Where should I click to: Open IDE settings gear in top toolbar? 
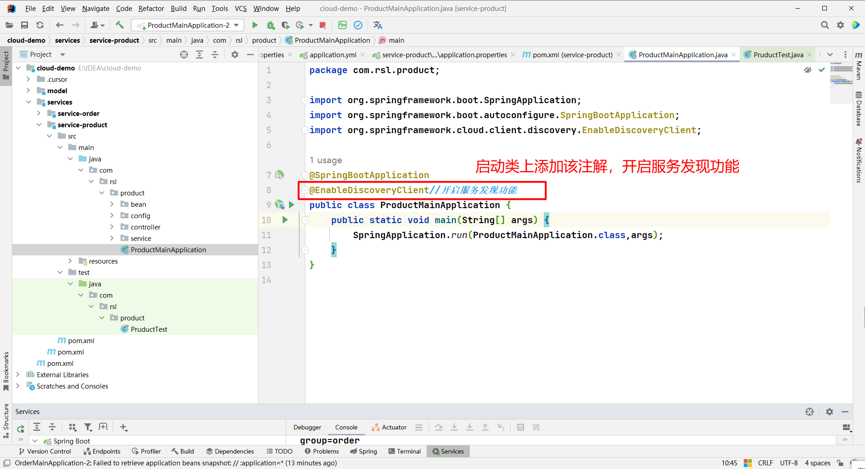[840, 25]
